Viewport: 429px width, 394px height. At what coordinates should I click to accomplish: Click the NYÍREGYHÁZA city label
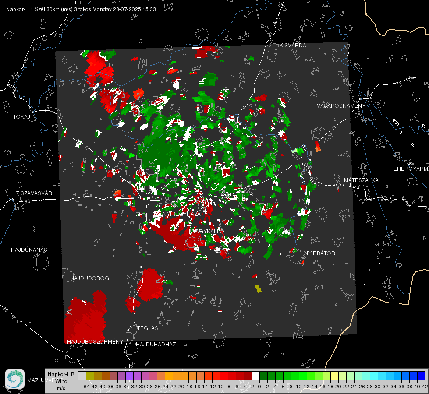[x=182, y=214]
